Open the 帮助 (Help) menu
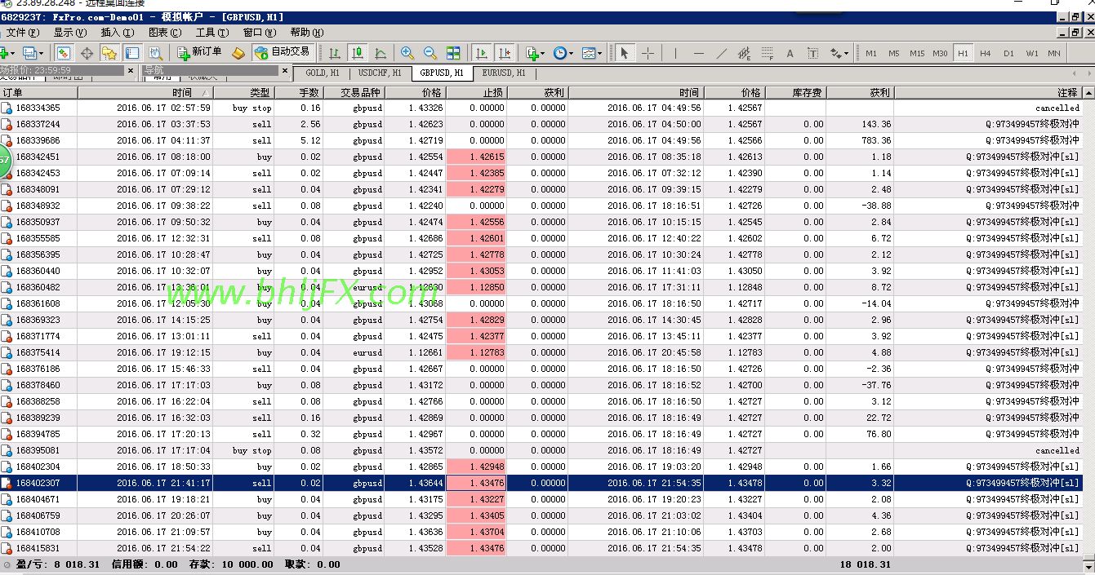Image resolution: width=1095 pixels, height=575 pixels. click(306, 33)
